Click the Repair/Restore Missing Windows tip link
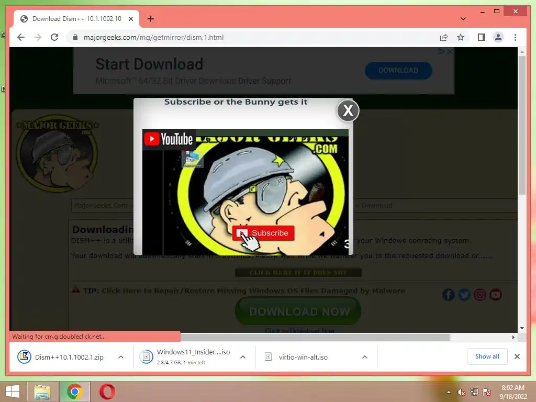Screen dimensions: 536x402 pyautogui.click(x=253, y=291)
